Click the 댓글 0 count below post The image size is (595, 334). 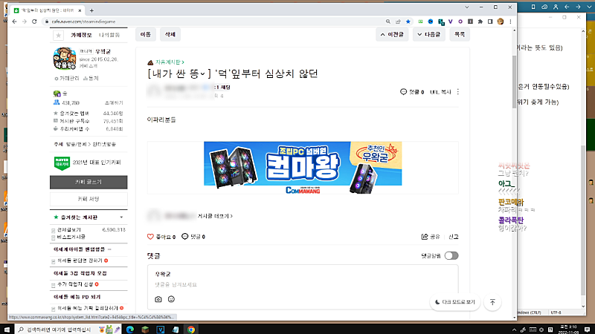pos(193,237)
